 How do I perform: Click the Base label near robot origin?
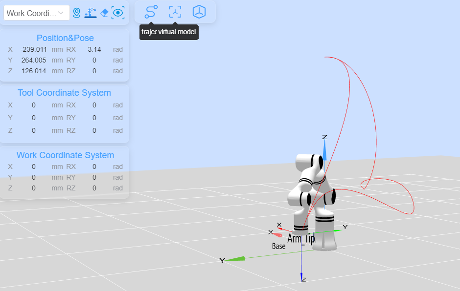pyautogui.click(x=278, y=246)
